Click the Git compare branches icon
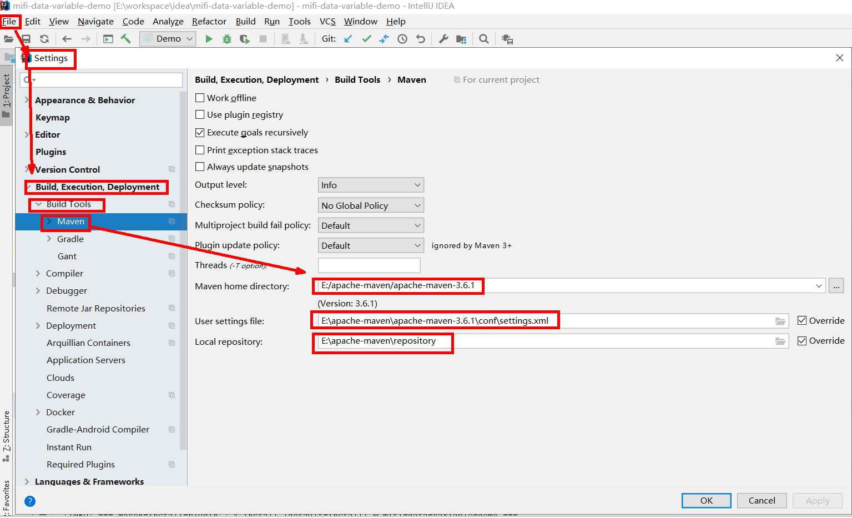The width and height of the screenshot is (852, 518). point(384,39)
